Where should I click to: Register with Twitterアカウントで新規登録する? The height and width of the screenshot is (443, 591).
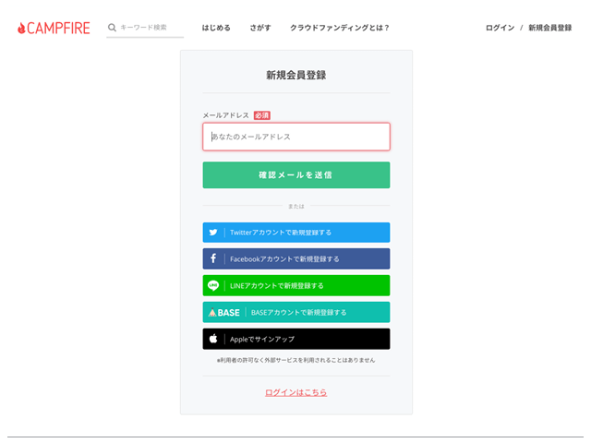pyautogui.click(x=296, y=233)
